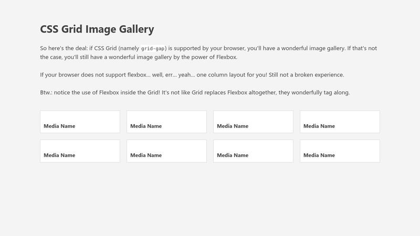This screenshot has height=236, width=420.
Task: Select fourth Media Name card in top row
Action: (x=340, y=122)
